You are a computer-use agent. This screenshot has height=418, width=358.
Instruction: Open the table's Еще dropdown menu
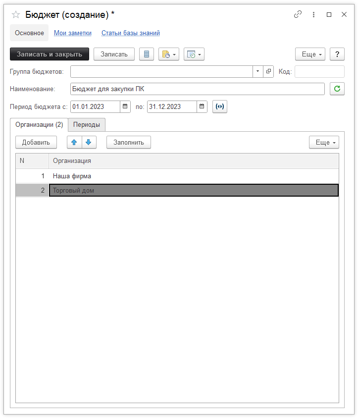click(324, 143)
